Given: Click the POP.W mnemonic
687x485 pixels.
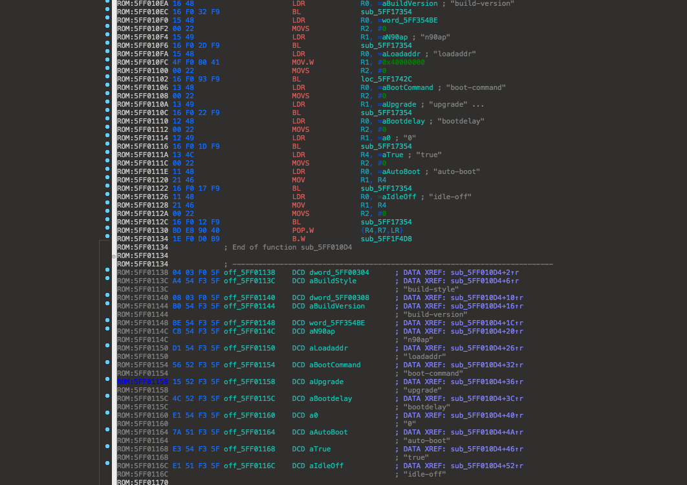Looking at the screenshot, I should pos(304,231).
